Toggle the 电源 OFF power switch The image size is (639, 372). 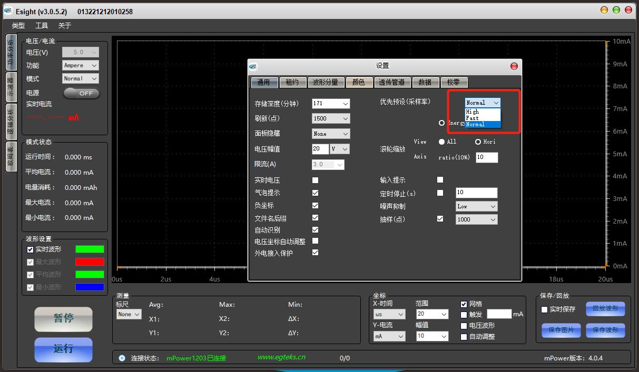(81, 93)
